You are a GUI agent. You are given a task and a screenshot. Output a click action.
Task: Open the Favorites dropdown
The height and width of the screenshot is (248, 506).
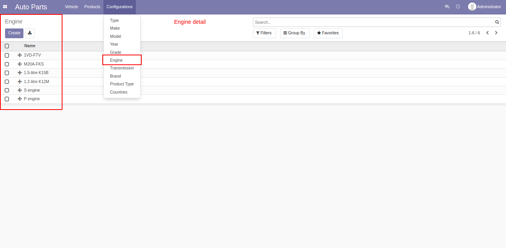pos(328,33)
